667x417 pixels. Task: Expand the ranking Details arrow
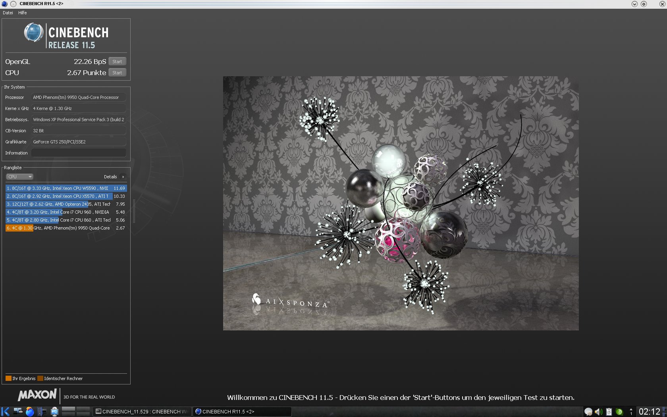pyautogui.click(x=123, y=177)
